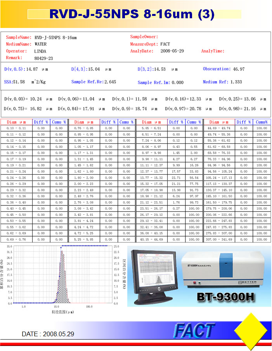Click the diameter cell 105.24 - 117.13
This screenshot has height=351, width=272.
pyautogui.click(x=219, y=178)
